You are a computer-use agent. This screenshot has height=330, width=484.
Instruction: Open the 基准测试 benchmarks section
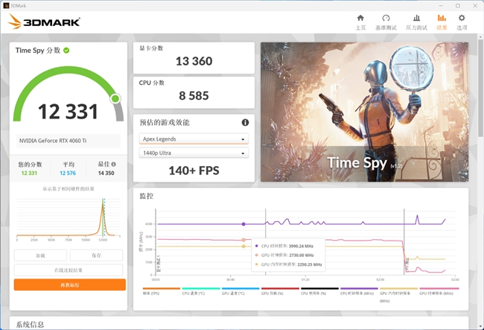(x=386, y=22)
